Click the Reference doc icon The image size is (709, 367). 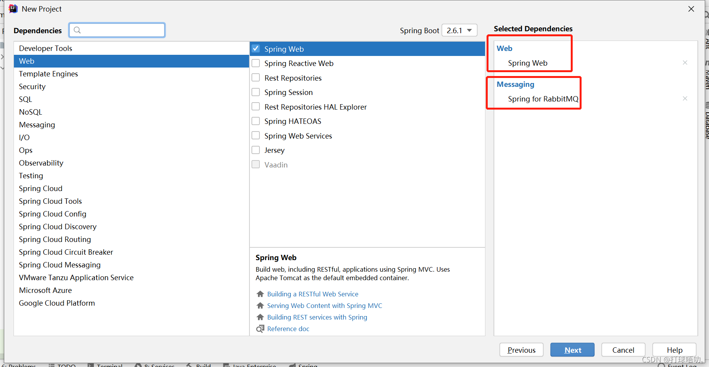tap(260, 329)
